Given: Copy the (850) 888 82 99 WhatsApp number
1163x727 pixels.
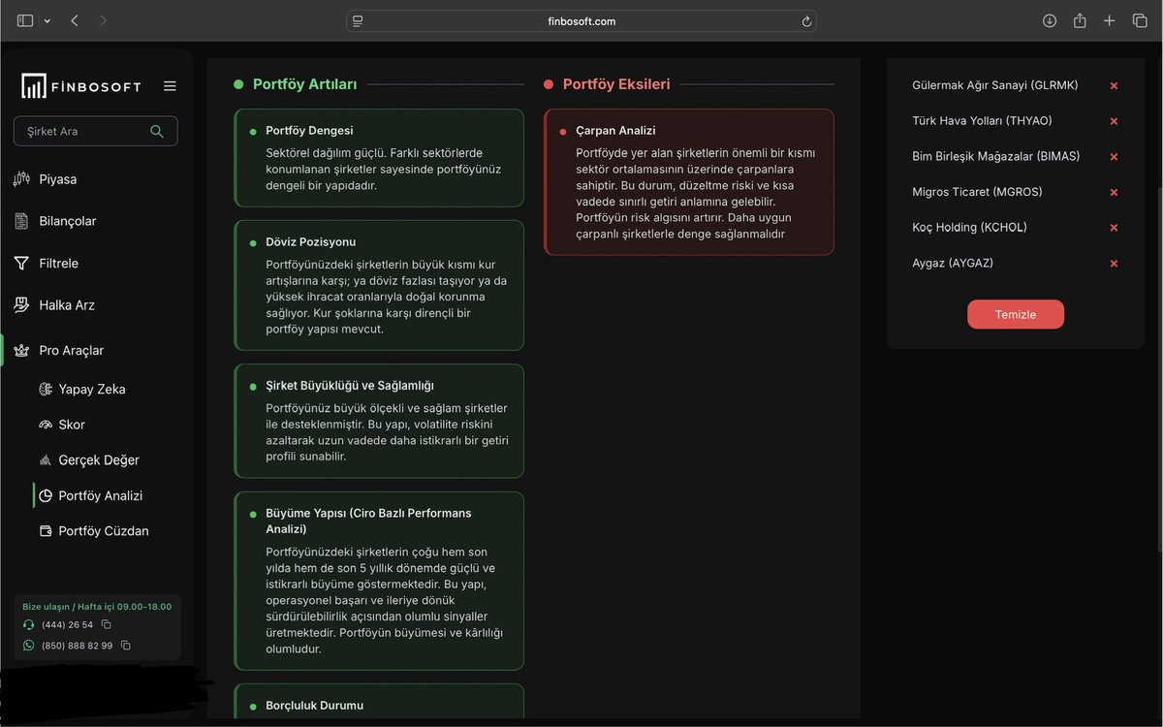Looking at the screenshot, I should [126, 646].
